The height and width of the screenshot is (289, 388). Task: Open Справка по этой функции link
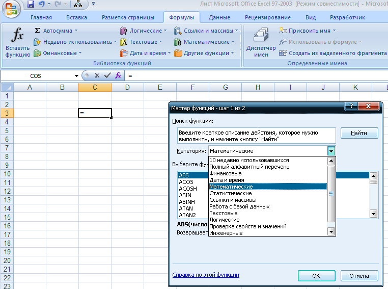coord(206,275)
